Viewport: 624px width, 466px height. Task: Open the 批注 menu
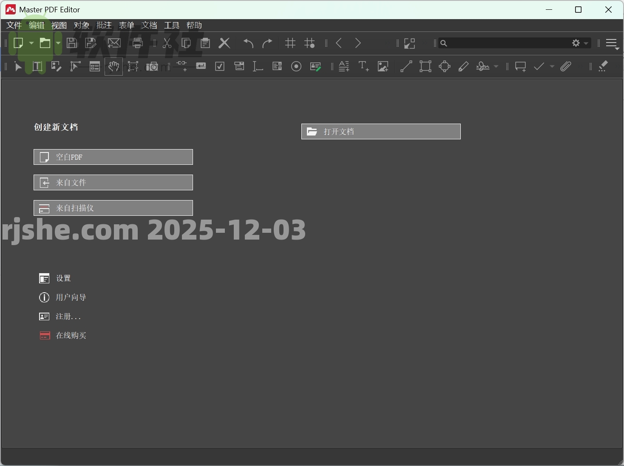104,25
